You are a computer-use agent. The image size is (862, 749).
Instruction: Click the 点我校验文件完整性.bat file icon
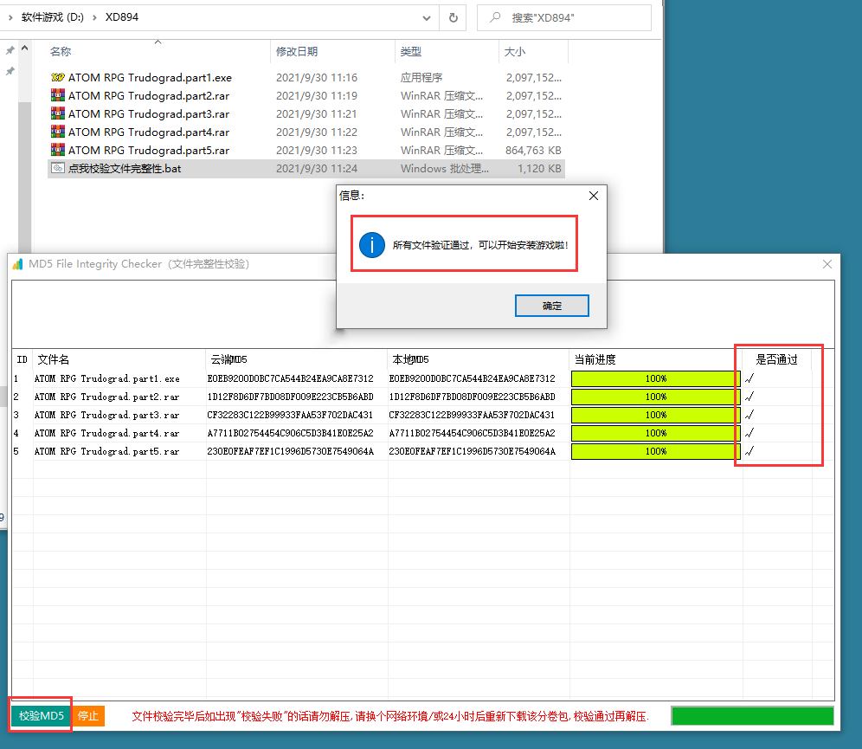point(58,168)
